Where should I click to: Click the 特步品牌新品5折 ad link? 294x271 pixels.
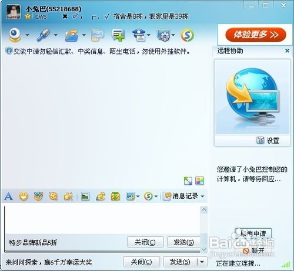(x=33, y=243)
